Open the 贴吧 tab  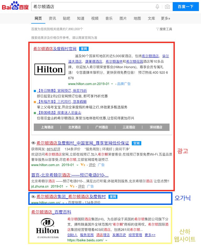(x=67, y=18)
